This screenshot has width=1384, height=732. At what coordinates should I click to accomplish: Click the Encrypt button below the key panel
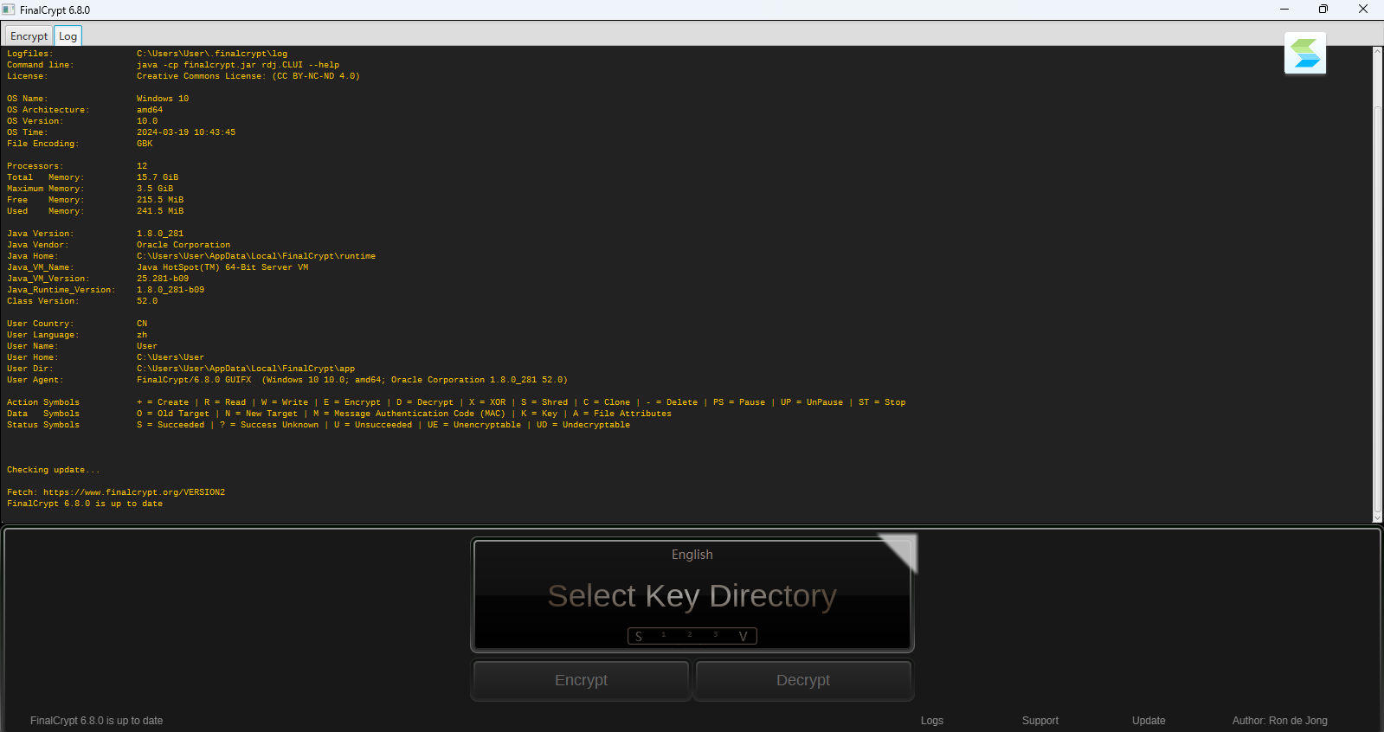pos(581,680)
